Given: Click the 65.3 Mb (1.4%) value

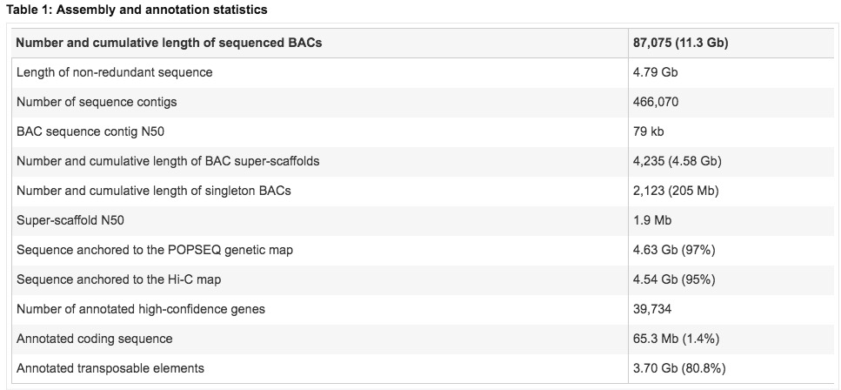Looking at the screenshot, I should (677, 339).
